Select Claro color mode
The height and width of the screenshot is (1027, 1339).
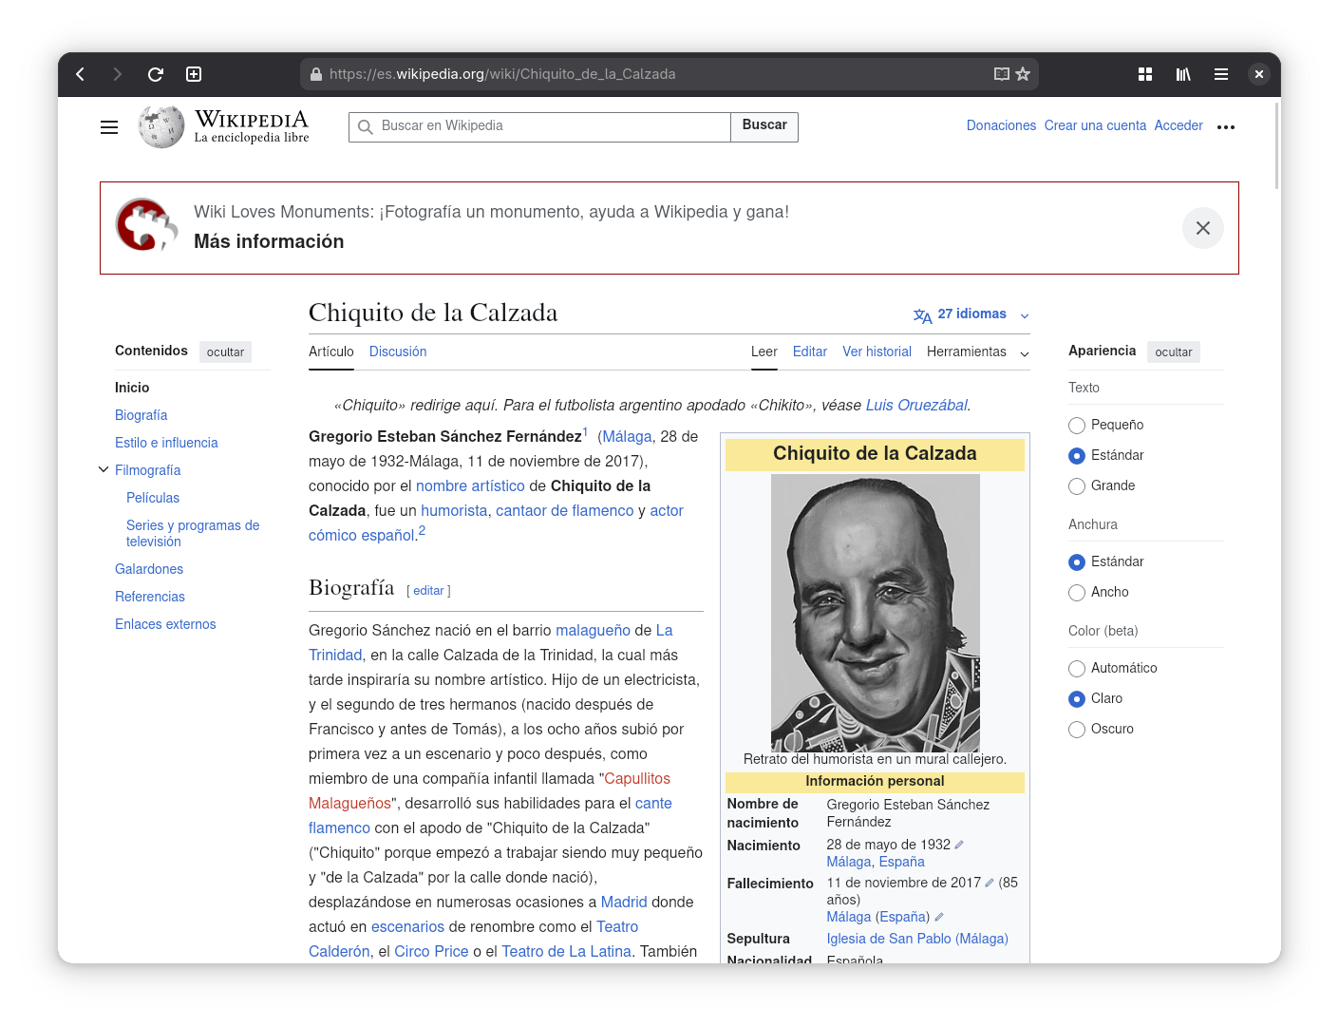(x=1077, y=699)
